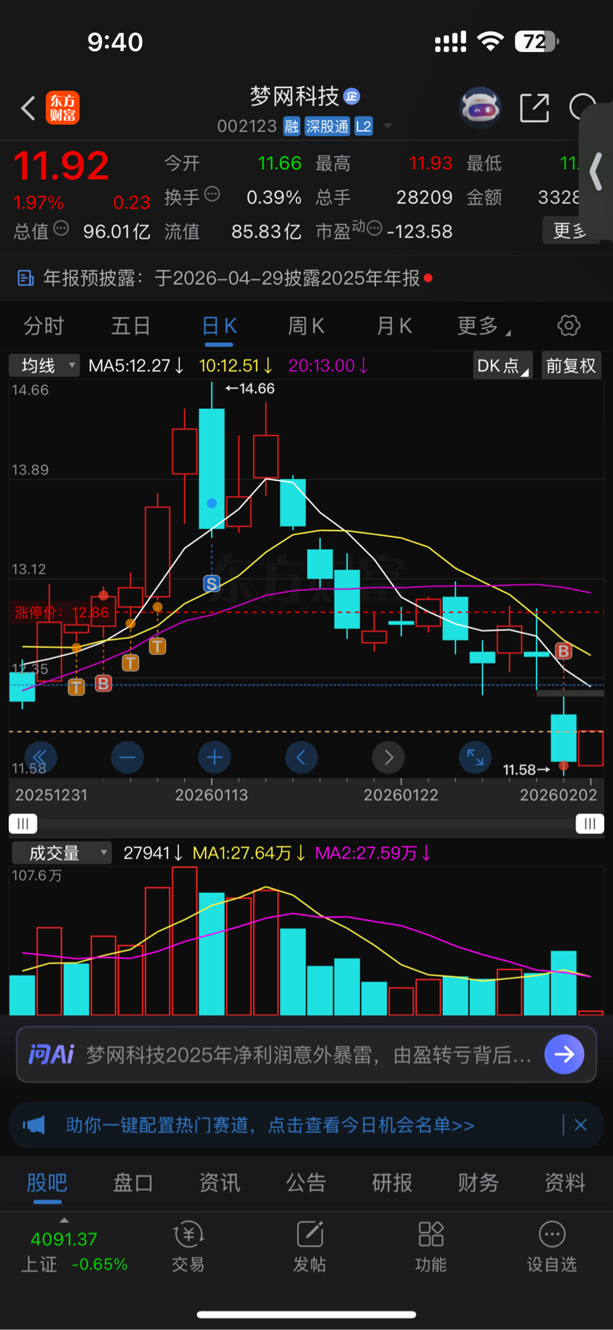Zoom out chart with minus button
This screenshot has width=613, height=1330.
(x=127, y=756)
